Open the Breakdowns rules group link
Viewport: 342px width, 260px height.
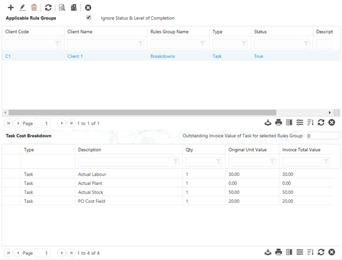point(162,56)
